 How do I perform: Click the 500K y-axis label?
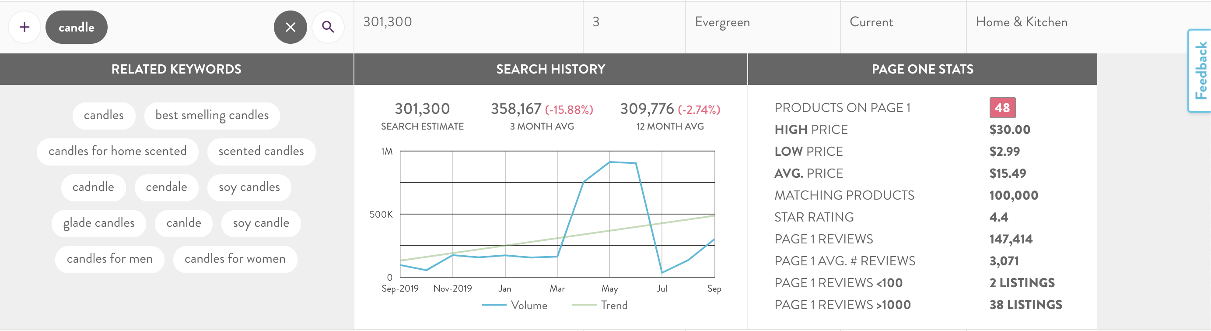(381, 215)
